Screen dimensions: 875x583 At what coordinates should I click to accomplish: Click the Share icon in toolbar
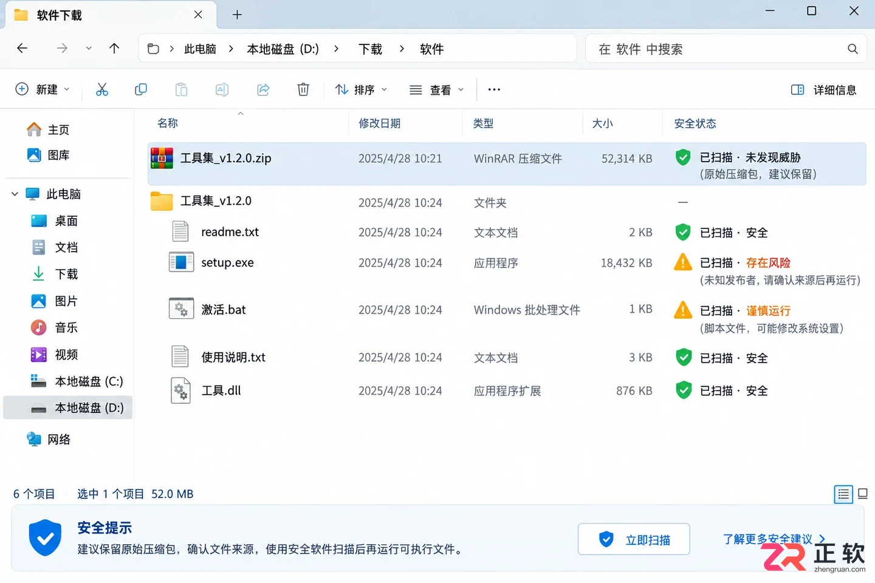click(263, 90)
